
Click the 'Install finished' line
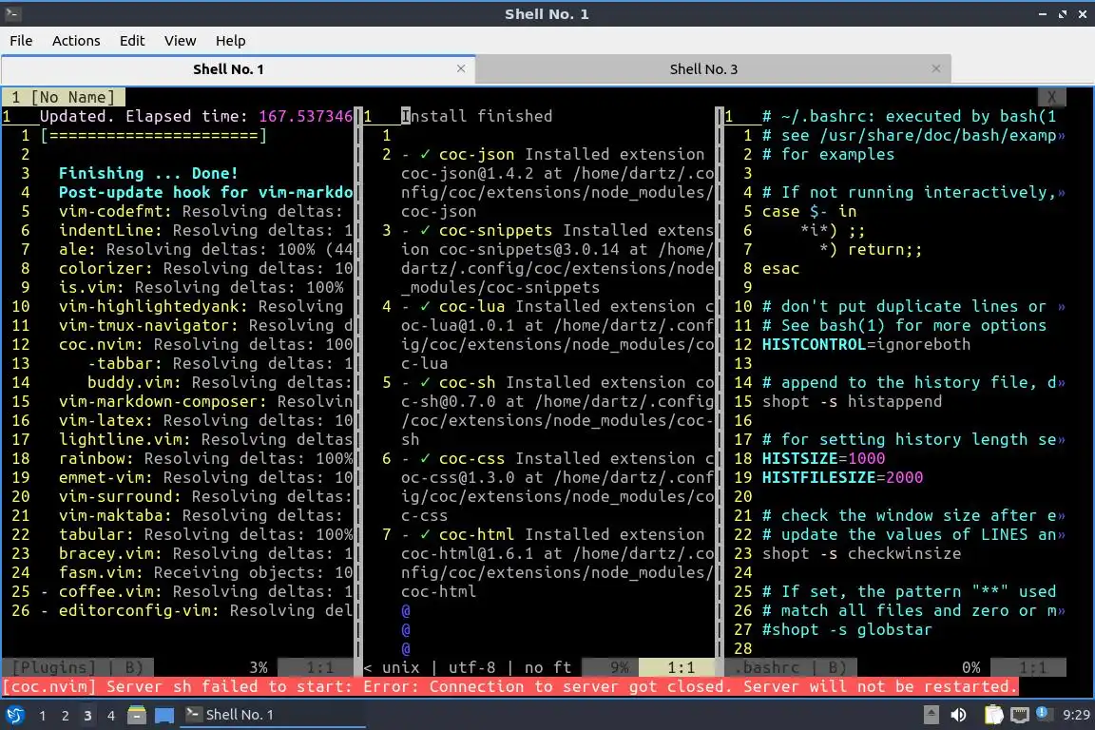[x=476, y=116]
